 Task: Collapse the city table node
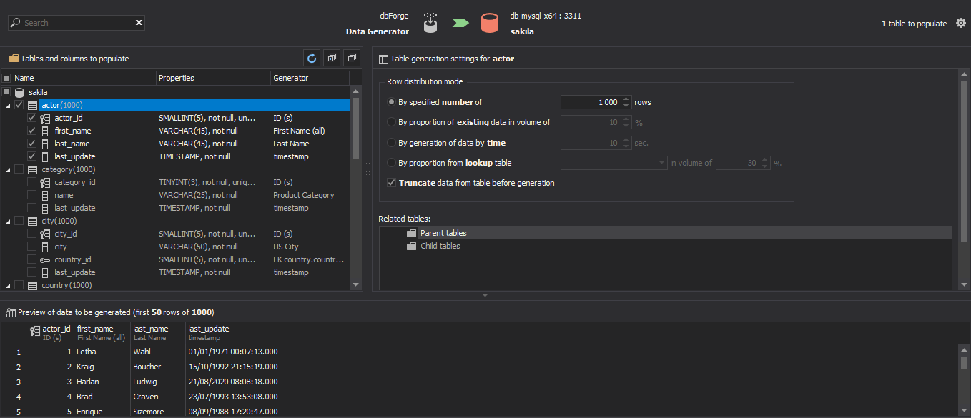(7, 222)
